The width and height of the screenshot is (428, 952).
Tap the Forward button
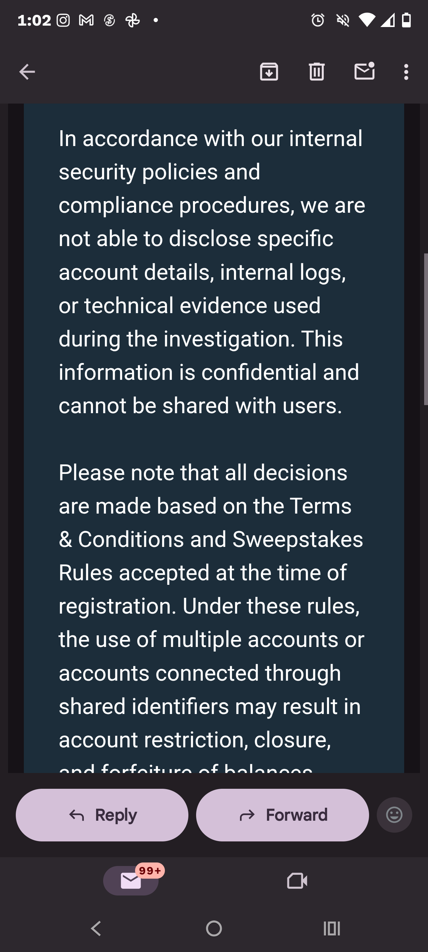(x=282, y=815)
